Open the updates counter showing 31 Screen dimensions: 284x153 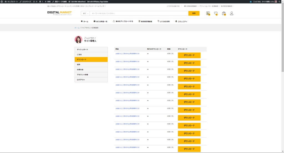(35, 2)
